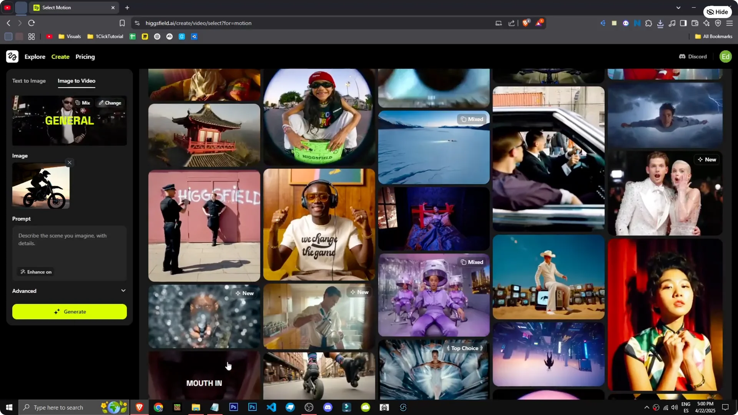Screen dimensions: 738x415
Task: Expand the Advanced settings section
Action: coord(69,291)
